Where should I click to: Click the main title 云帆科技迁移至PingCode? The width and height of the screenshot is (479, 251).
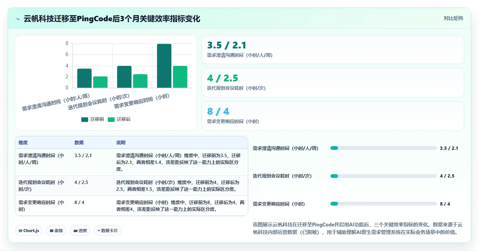tap(112, 19)
